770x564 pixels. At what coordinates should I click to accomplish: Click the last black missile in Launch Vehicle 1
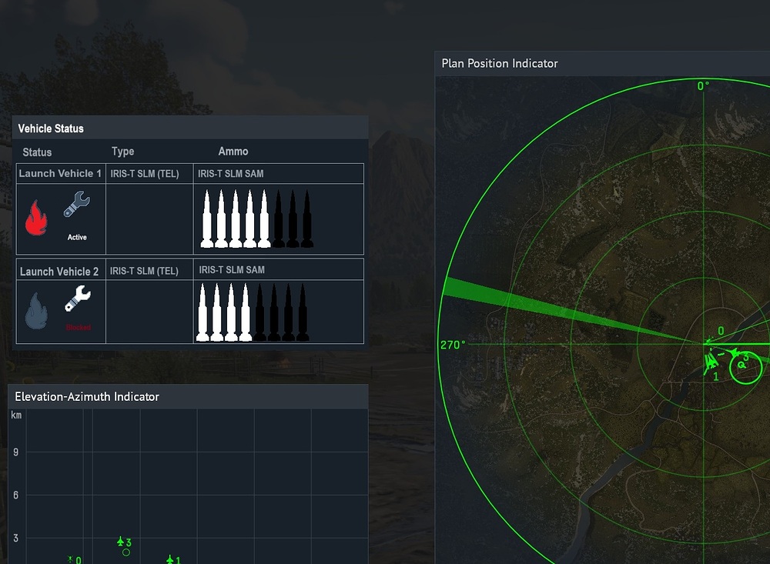[x=306, y=219]
